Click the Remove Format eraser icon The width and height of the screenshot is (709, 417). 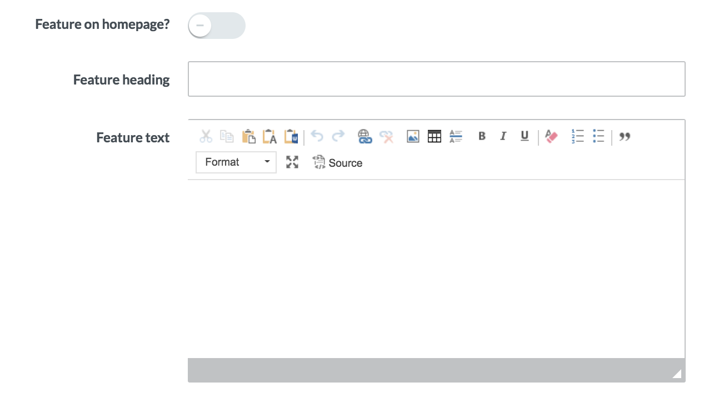[x=551, y=136]
